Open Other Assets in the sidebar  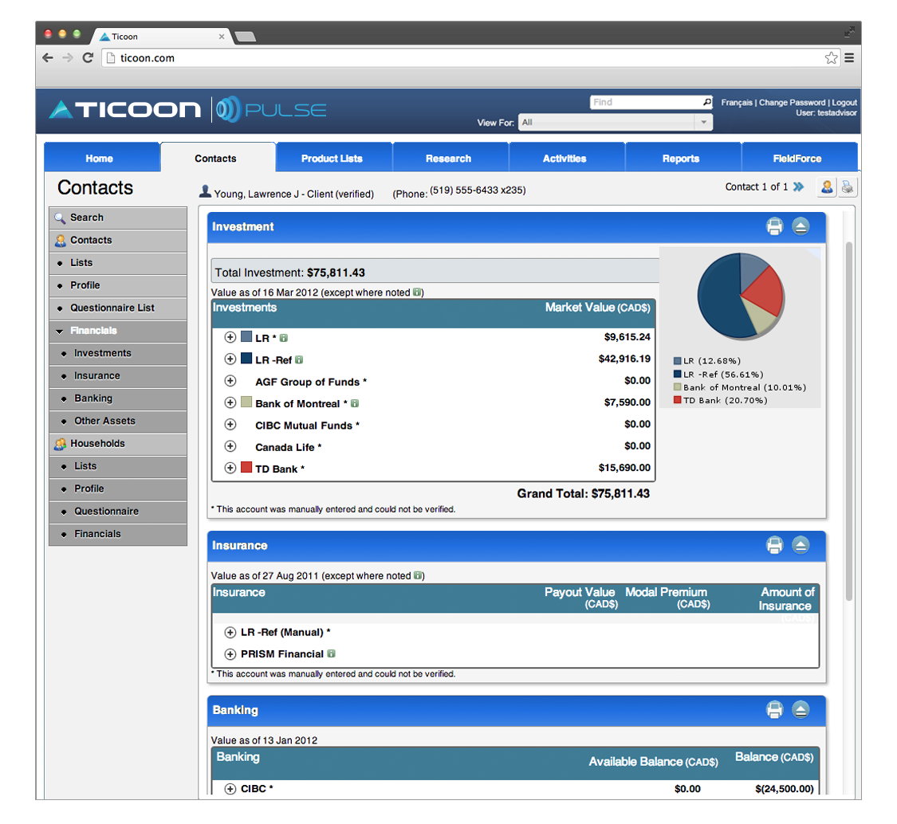[x=118, y=421]
